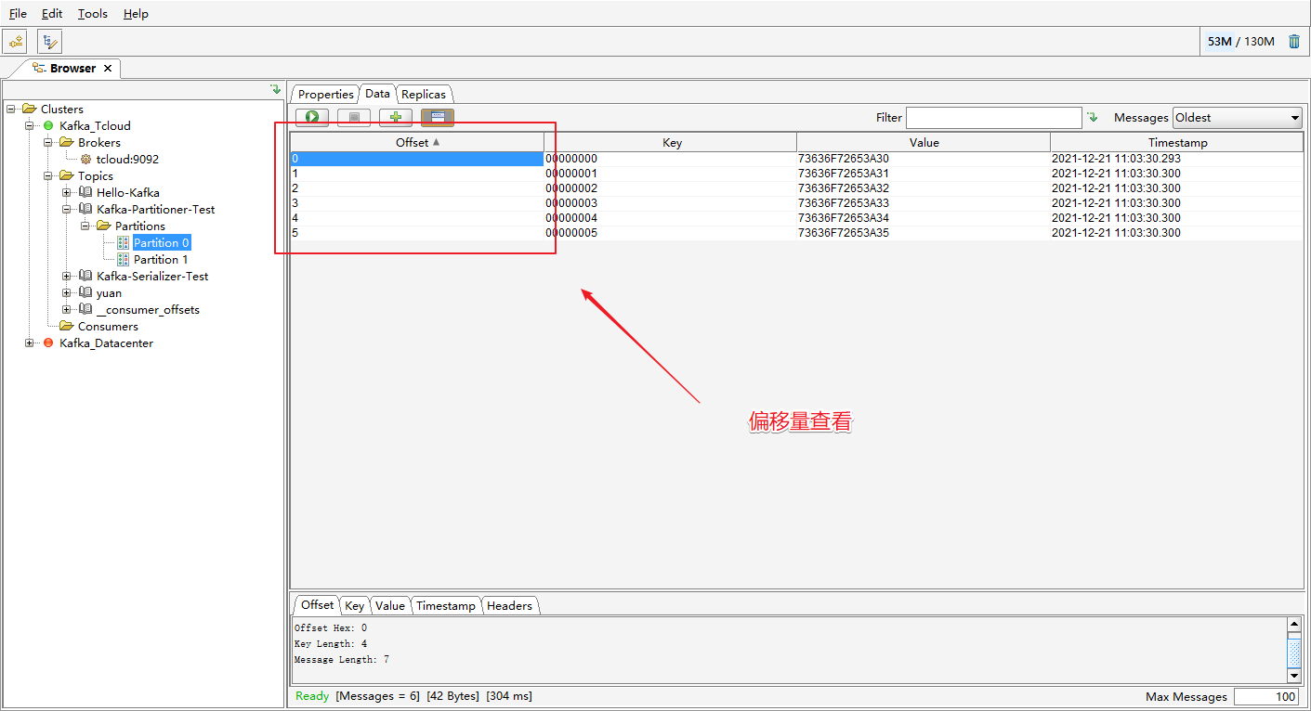Screen dimensions: 1311x711
Task: Click the Filter input field
Action: [x=994, y=118]
